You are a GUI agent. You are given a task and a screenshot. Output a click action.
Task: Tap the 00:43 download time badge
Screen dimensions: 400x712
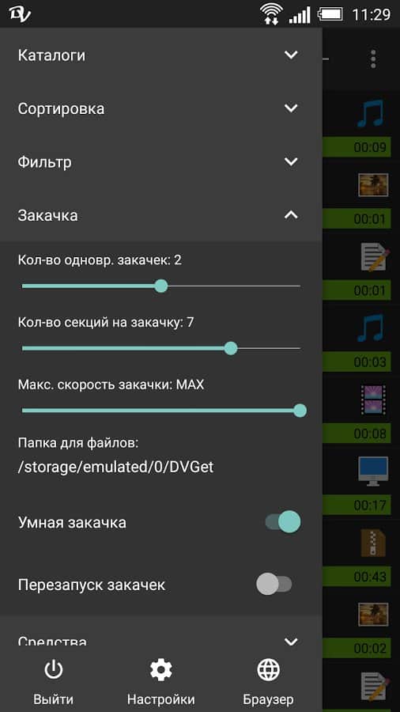coord(370,577)
